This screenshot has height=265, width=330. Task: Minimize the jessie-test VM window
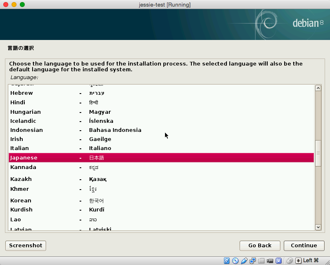pyautogui.click(x=14, y=5)
